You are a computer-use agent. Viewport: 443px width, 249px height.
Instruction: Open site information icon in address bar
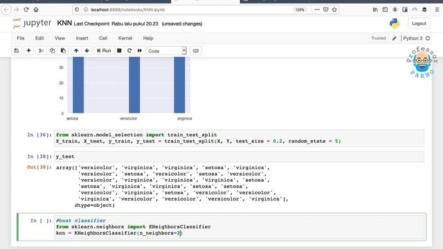[x=86, y=10]
